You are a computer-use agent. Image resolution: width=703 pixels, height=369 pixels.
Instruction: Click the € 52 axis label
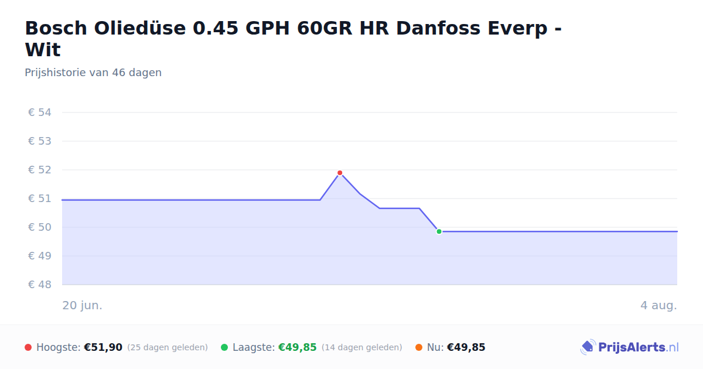coord(40,170)
